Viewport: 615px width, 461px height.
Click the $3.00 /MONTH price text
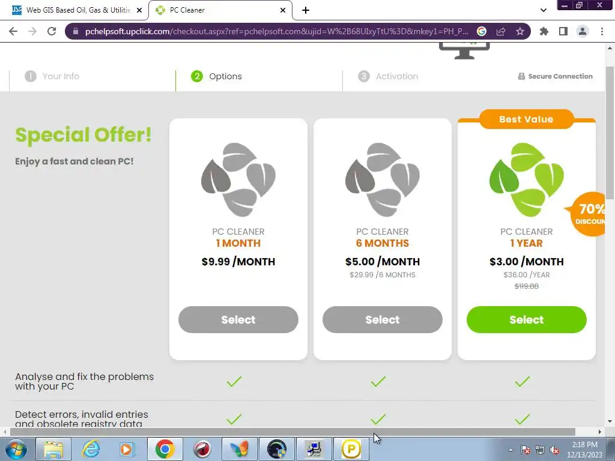pyautogui.click(x=526, y=262)
